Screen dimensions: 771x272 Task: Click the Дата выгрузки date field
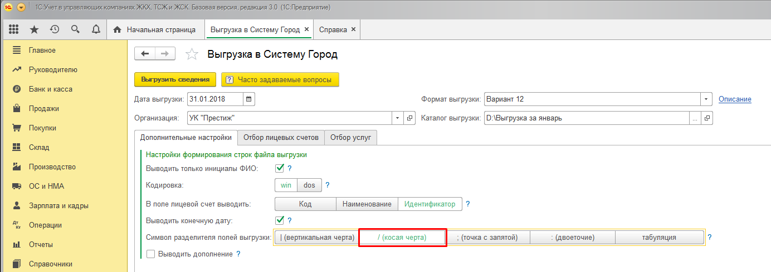215,99
